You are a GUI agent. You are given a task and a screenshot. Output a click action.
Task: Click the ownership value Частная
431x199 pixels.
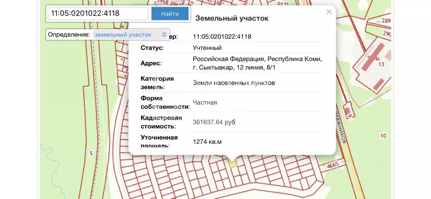coord(205,102)
